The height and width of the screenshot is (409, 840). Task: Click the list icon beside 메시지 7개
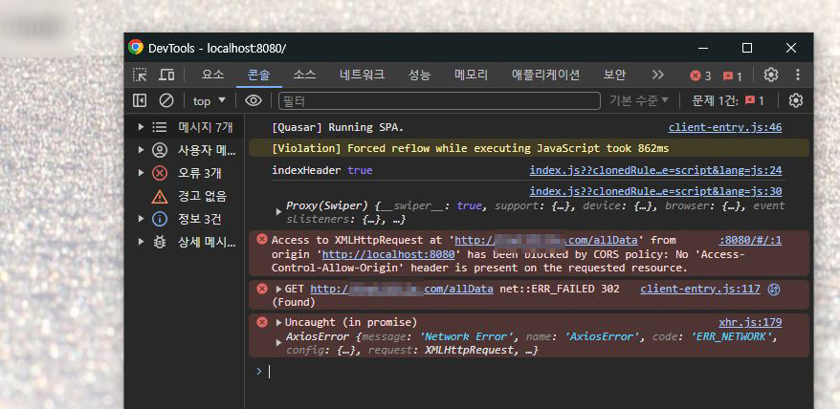click(159, 127)
